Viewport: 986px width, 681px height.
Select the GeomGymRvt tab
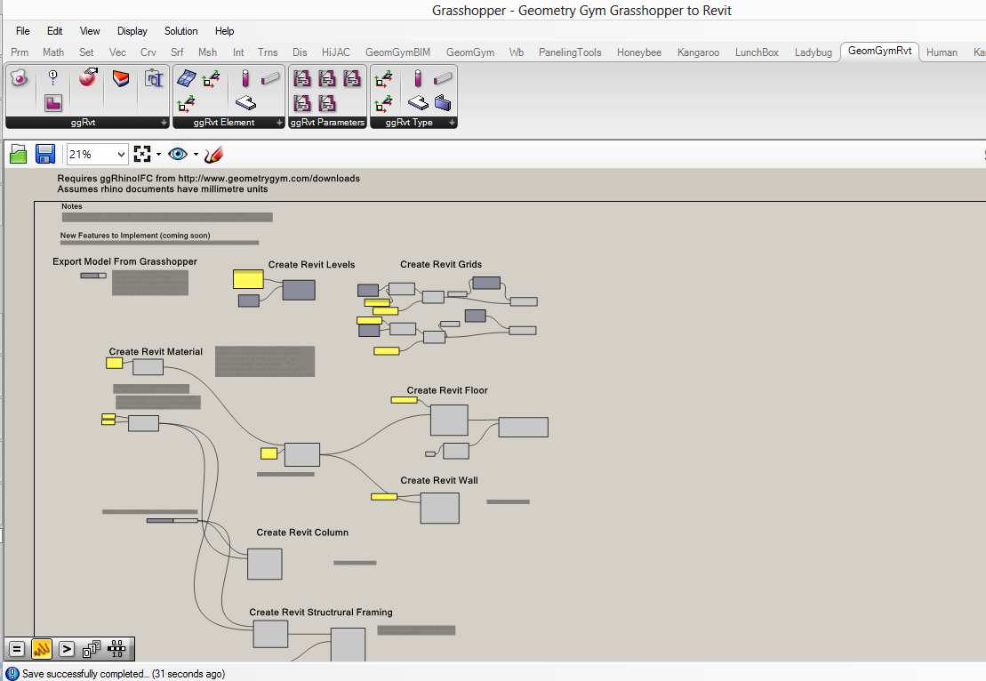[879, 51]
